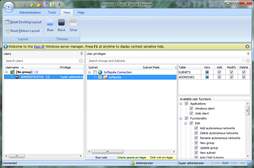The height and width of the screenshot is (168, 254).
Task: Apply the Silver theme
Action: [73, 26]
